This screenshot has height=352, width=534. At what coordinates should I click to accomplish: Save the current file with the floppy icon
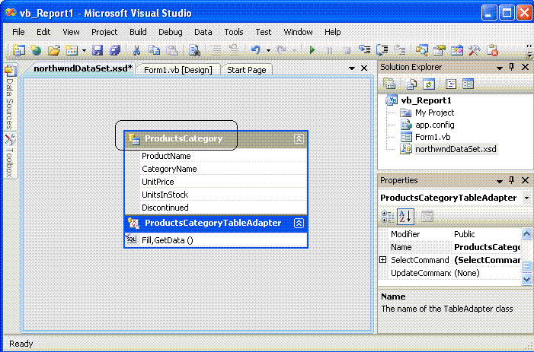(x=98, y=50)
